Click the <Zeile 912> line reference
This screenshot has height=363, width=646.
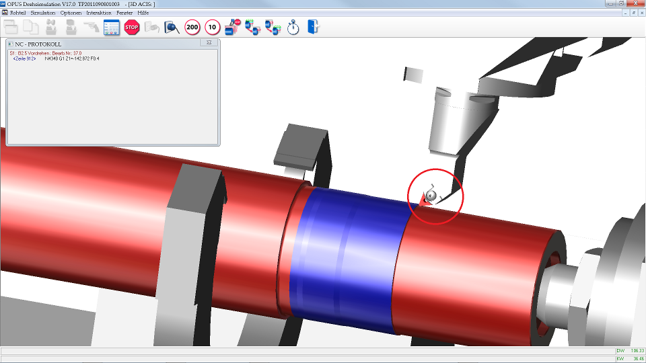24,59
